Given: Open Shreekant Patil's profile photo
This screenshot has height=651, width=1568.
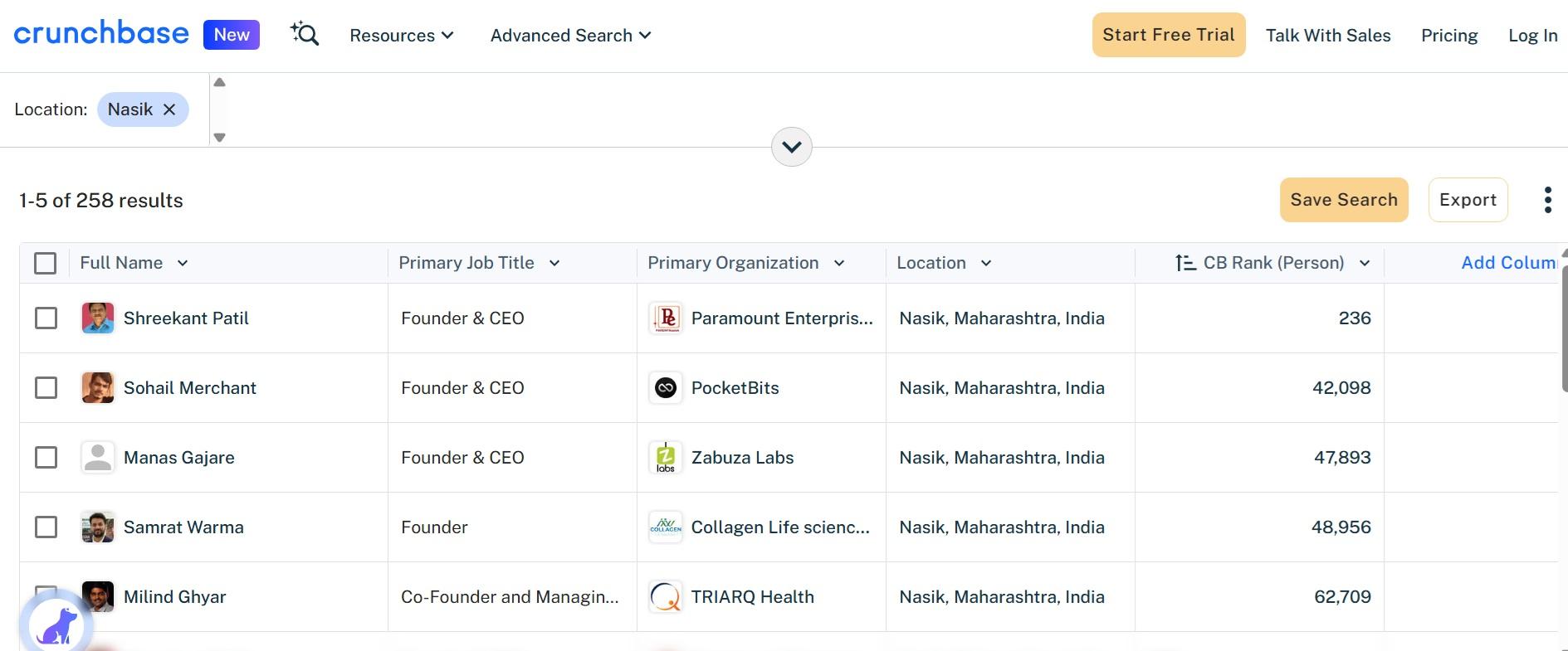Looking at the screenshot, I should tap(98, 318).
